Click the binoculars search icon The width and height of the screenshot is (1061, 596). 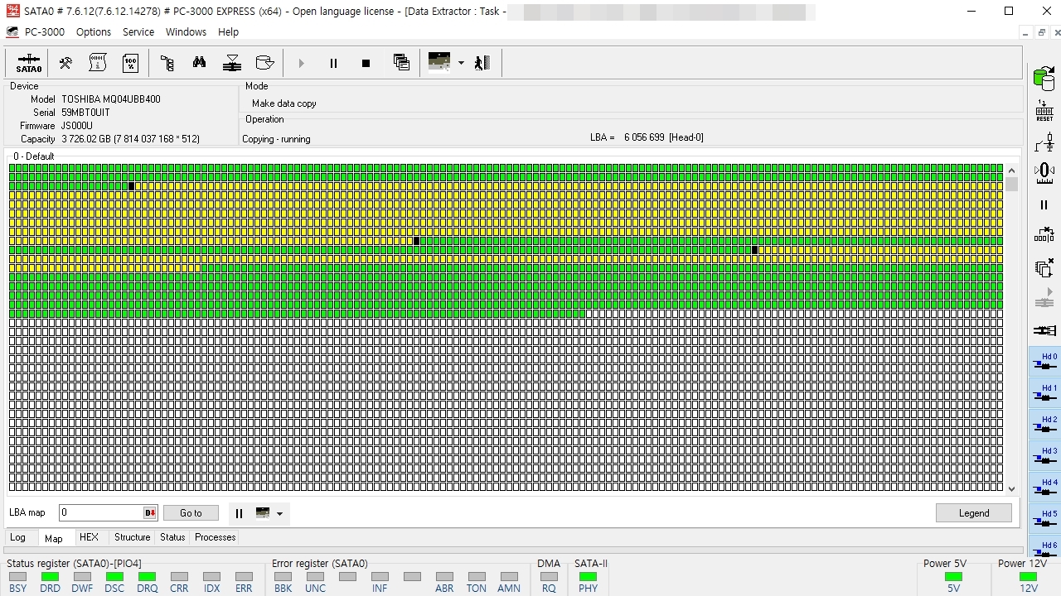coord(200,63)
